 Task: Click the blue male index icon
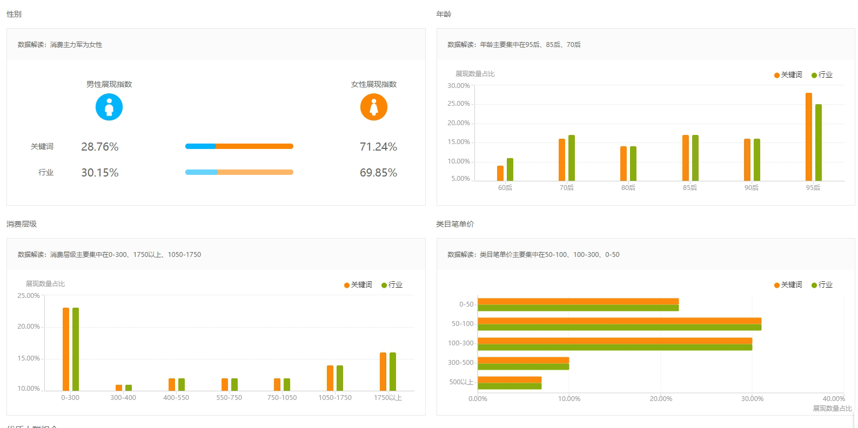coord(109,107)
